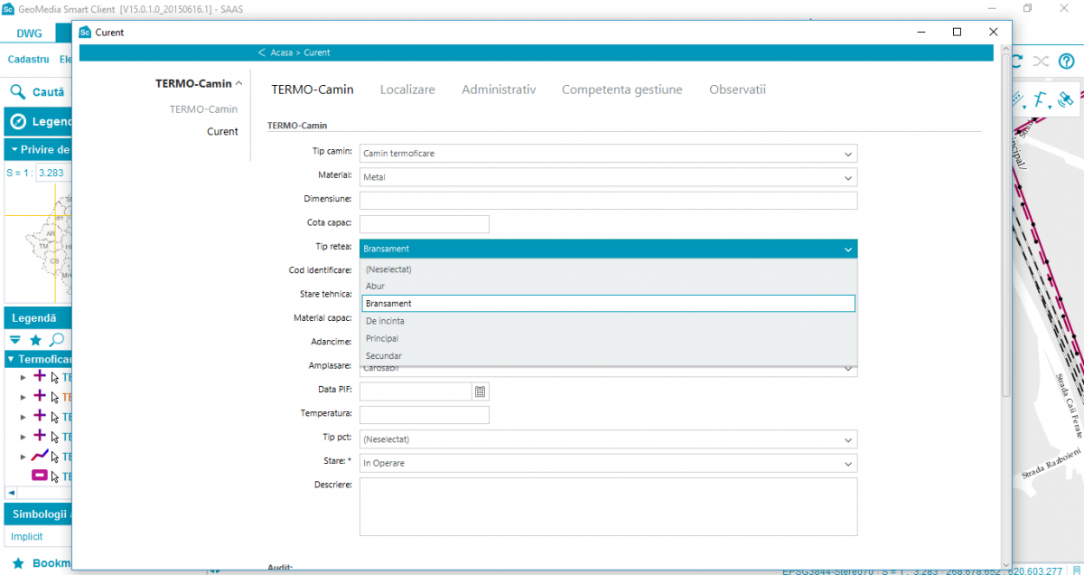Click the Dimensiune input field
This screenshot has width=1084, height=575.
[608, 201]
